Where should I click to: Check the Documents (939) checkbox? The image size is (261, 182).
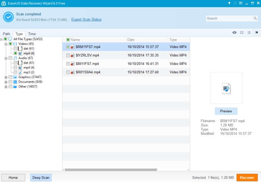point(10,82)
